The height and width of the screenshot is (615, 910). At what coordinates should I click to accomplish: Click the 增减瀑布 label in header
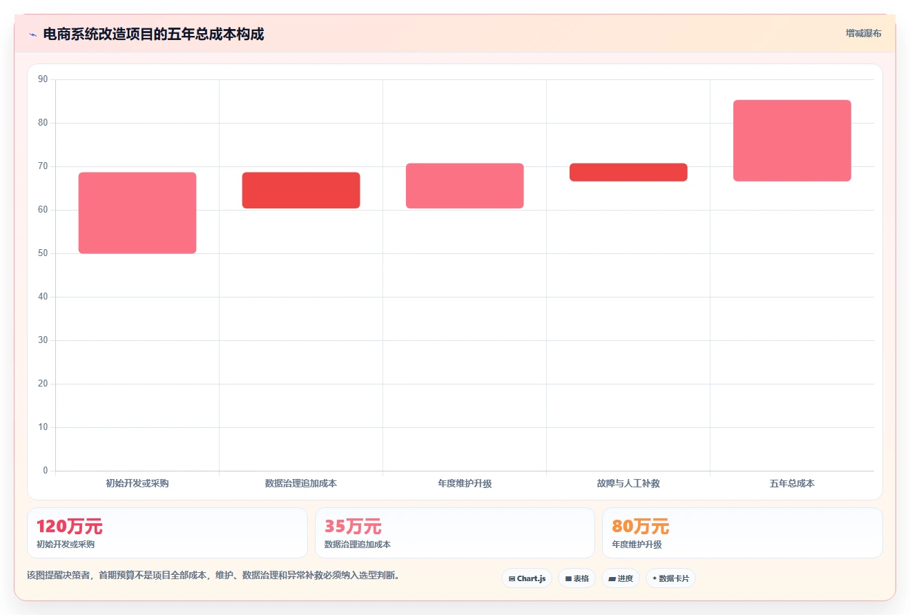pyautogui.click(x=863, y=33)
